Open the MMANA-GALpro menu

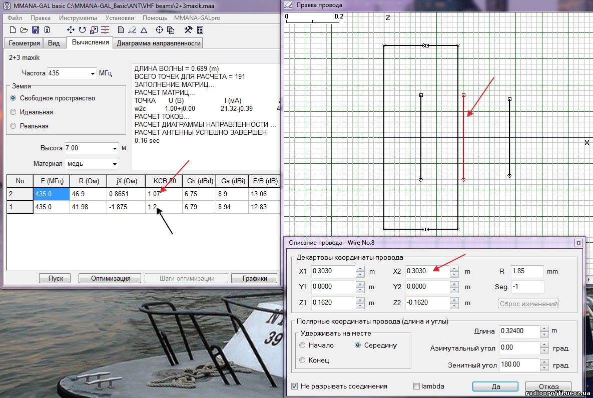pos(197,18)
